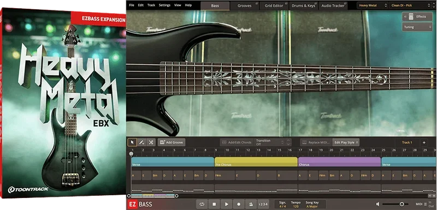Open the Edit menu

coord(141,5)
